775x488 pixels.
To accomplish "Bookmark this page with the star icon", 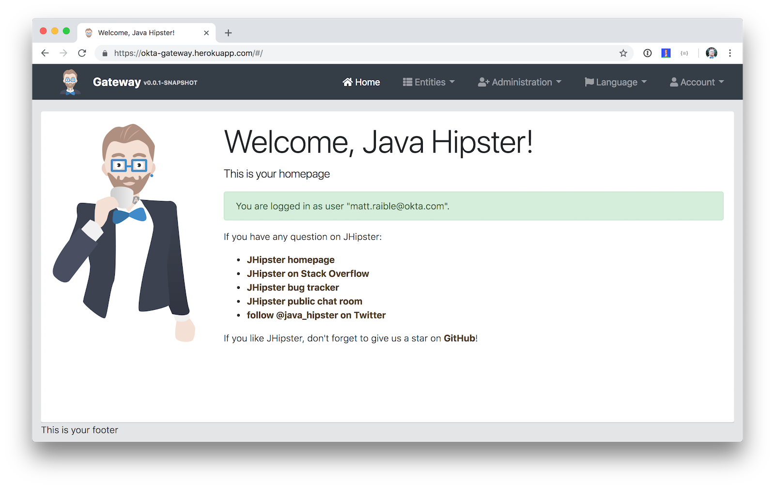I will (x=623, y=53).
